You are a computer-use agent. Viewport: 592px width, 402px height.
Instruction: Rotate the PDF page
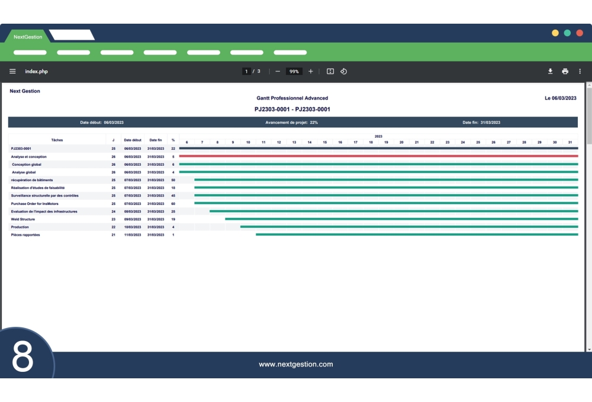click(x=344, y=71)
